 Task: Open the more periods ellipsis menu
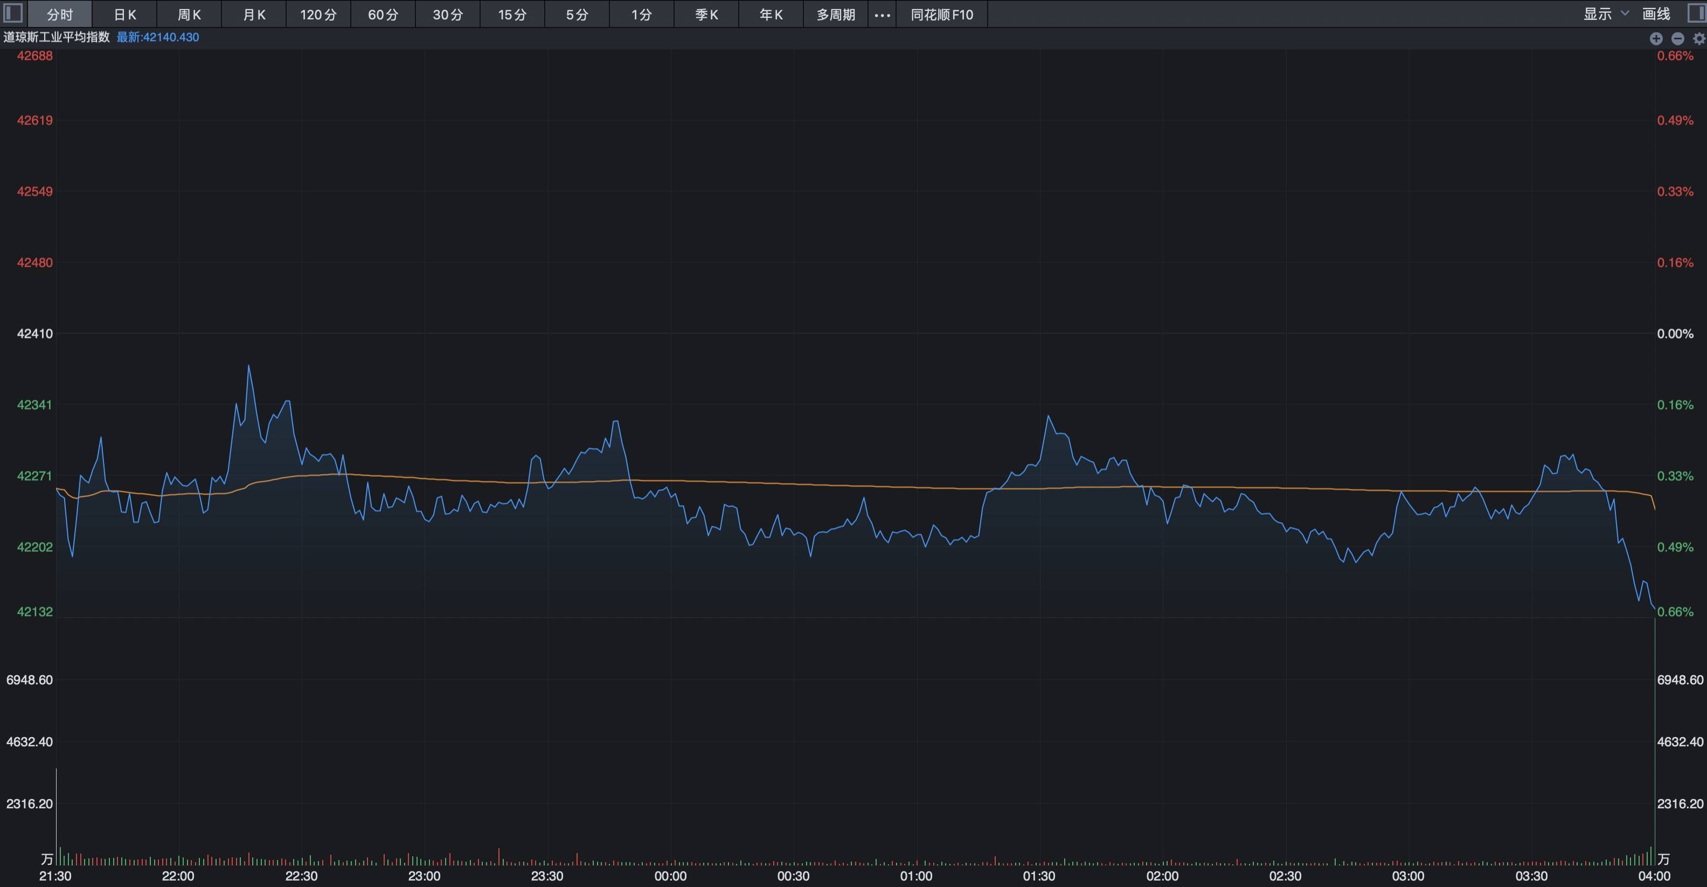coord(882,15)
